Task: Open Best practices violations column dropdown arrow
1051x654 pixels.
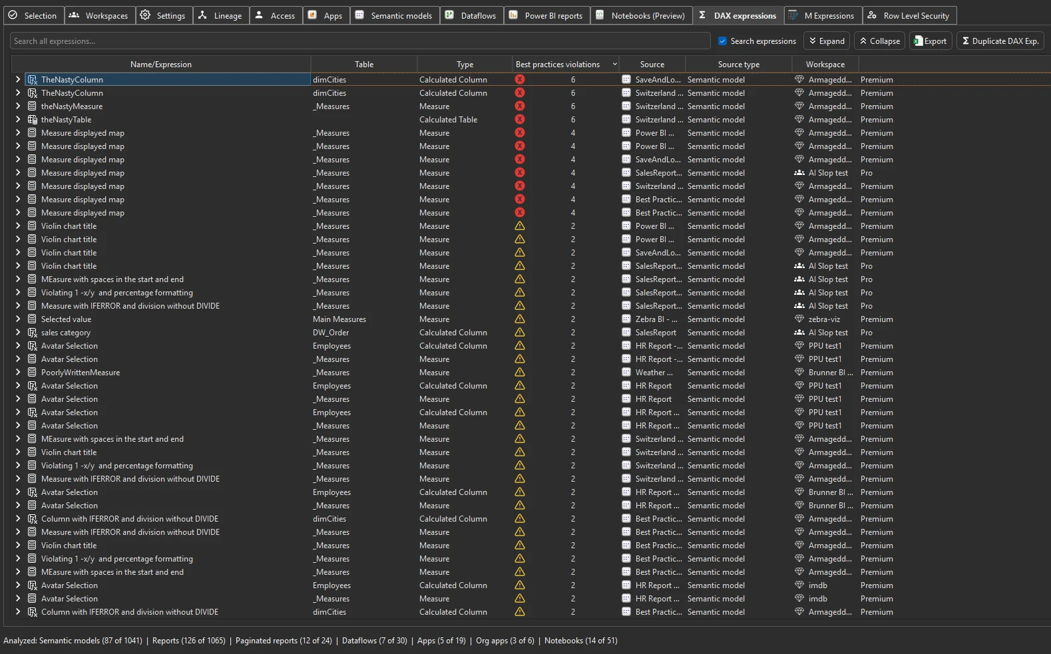Action: pyautogui.click(x=614, y=65)
